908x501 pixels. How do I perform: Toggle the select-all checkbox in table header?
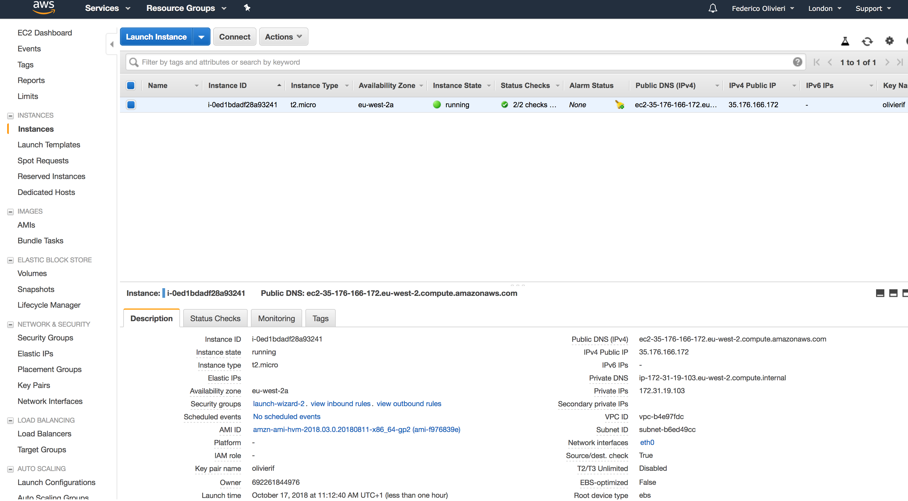pos(131,85)
